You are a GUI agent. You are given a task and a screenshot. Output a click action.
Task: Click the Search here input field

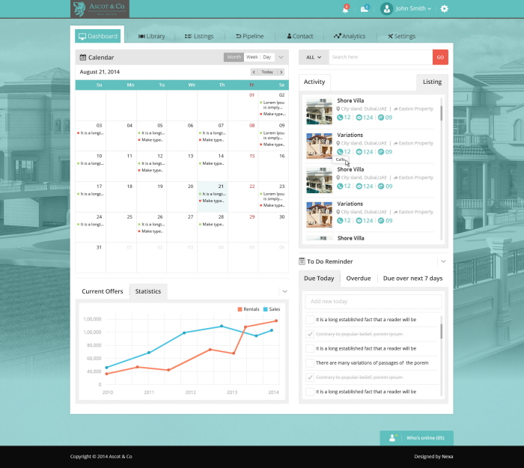pos(380,57)
